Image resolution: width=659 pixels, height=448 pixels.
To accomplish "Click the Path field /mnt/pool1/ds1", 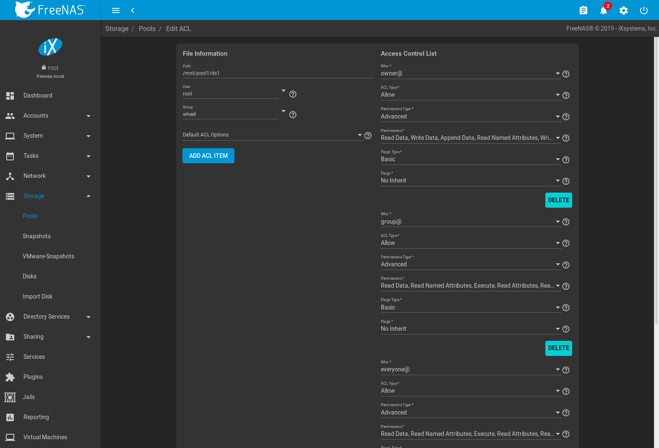I will pyautogui.click(x=279, y=73).
